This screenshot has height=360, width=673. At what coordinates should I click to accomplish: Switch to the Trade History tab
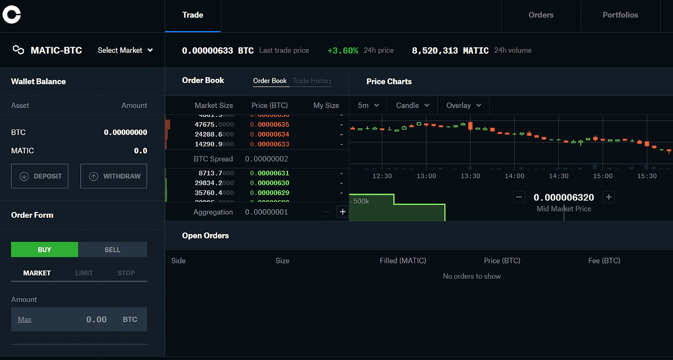coord(312,81)
